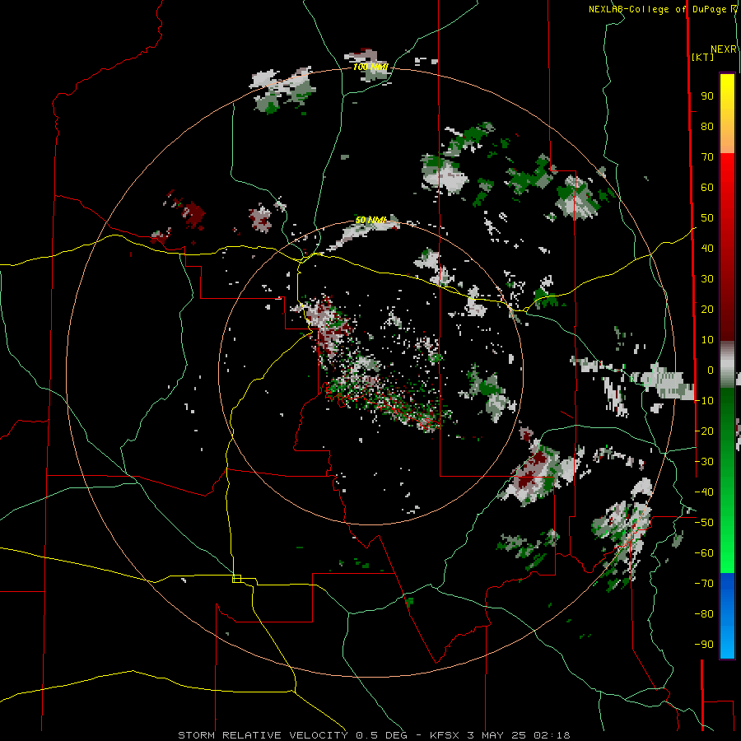The height and width of the screenshot is (741, 741).
Task: Click the STORM RELATIVE VELOCITY caption text
Action: [263, 735]
